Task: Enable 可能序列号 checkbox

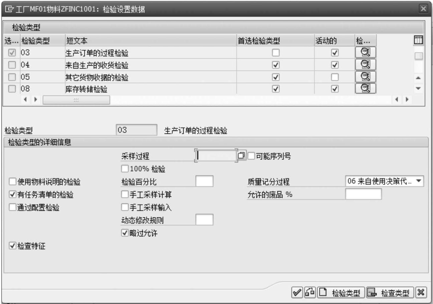Action: coord(251,156)
